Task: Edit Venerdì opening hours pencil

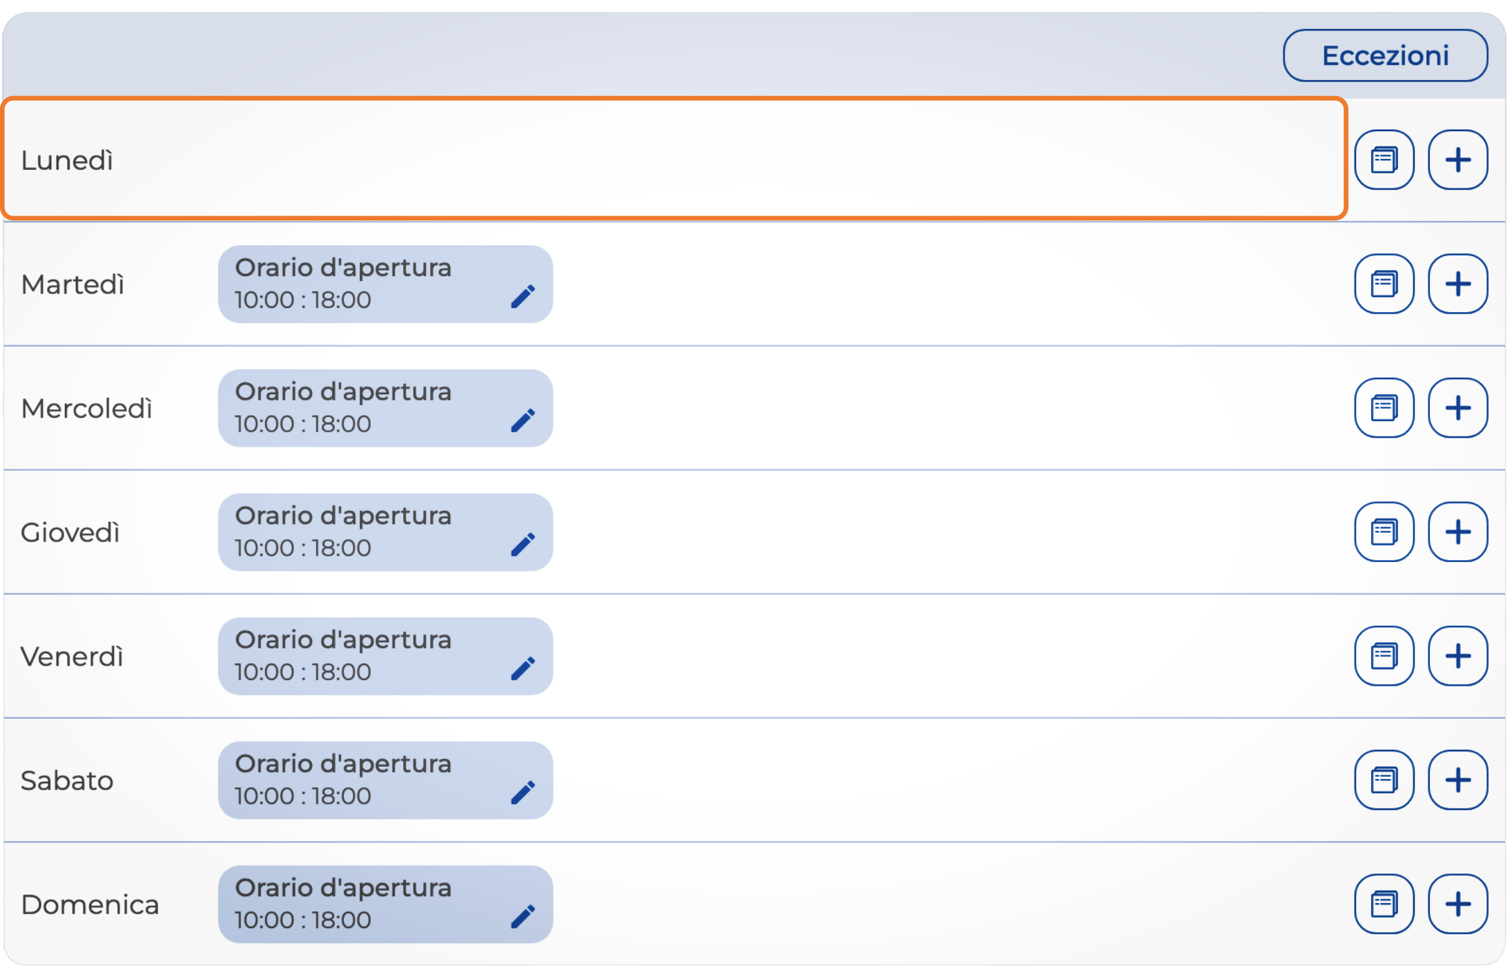Action: click(523, 668)
